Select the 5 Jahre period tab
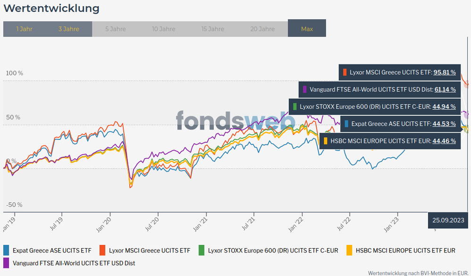 pos(115,29)
